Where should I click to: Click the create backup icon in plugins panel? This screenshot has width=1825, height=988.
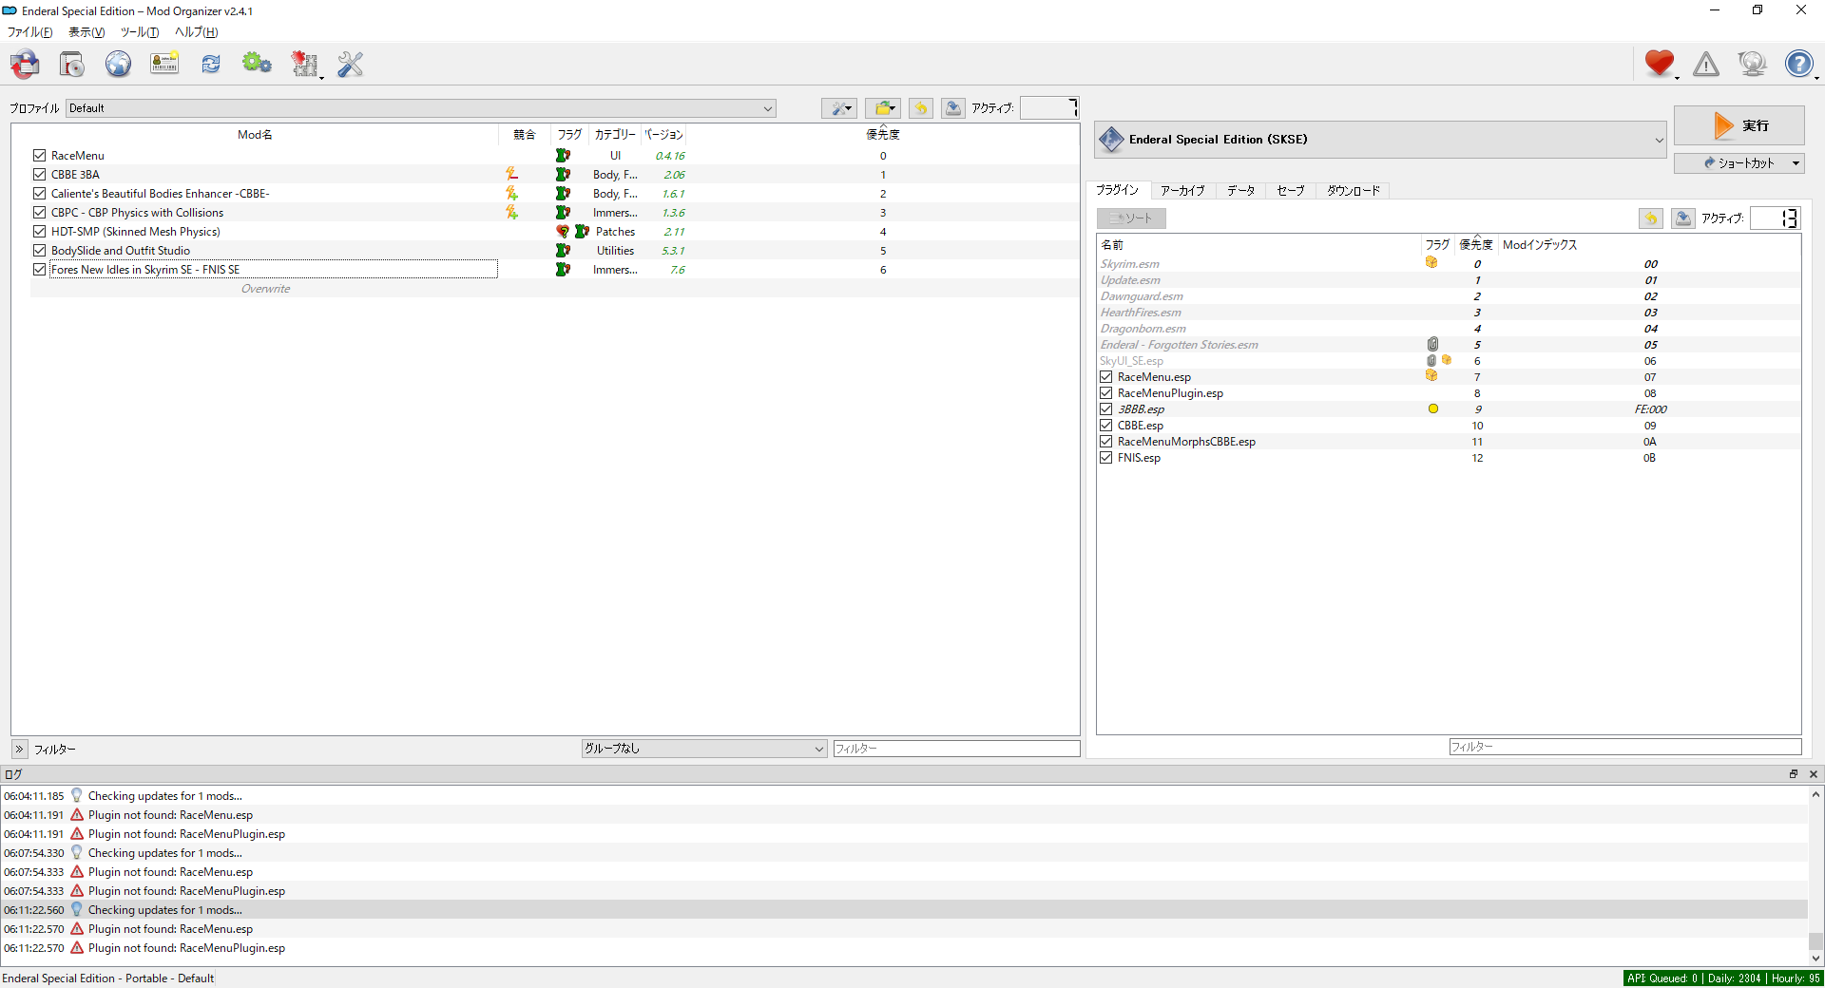[1683, 218]
